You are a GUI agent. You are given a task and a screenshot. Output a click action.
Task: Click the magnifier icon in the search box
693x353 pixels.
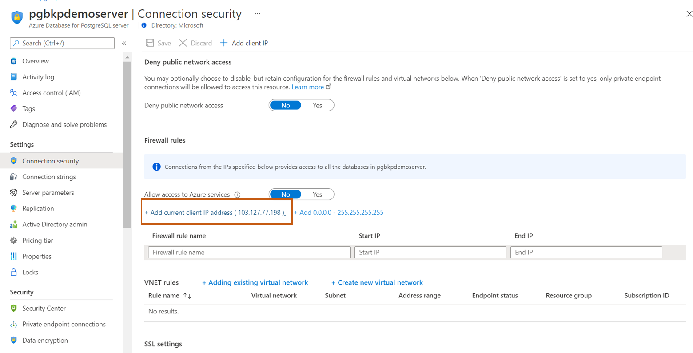[x=16, y=43]
